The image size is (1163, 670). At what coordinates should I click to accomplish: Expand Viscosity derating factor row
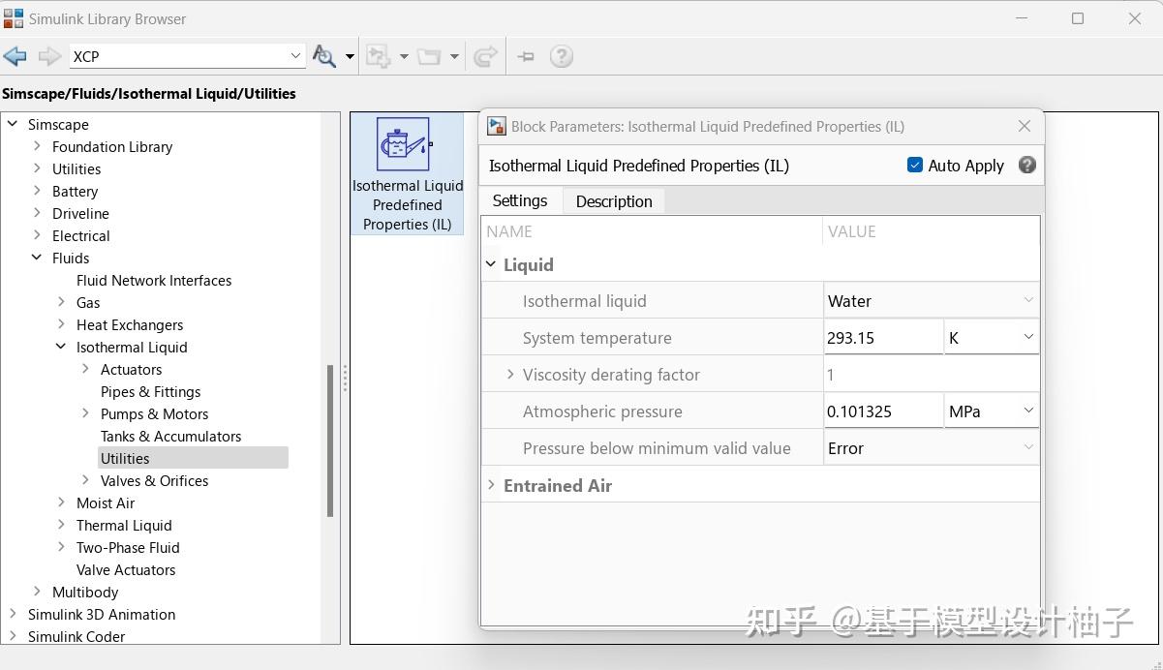tap(510, 374)
